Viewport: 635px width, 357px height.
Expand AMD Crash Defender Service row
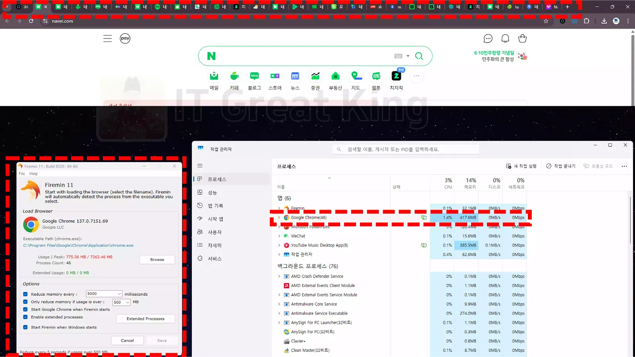pyautogui.click(x=279, y=276)
